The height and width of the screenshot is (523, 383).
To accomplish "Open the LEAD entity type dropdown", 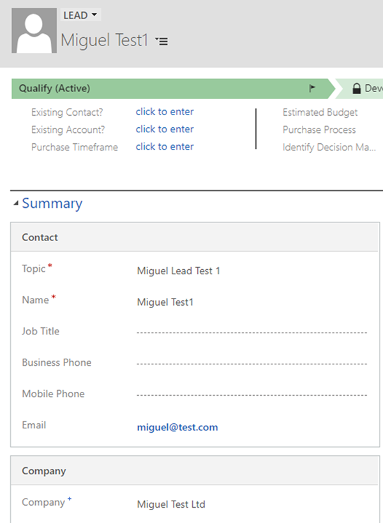I will pyautogui.click(x=80, y=15).
